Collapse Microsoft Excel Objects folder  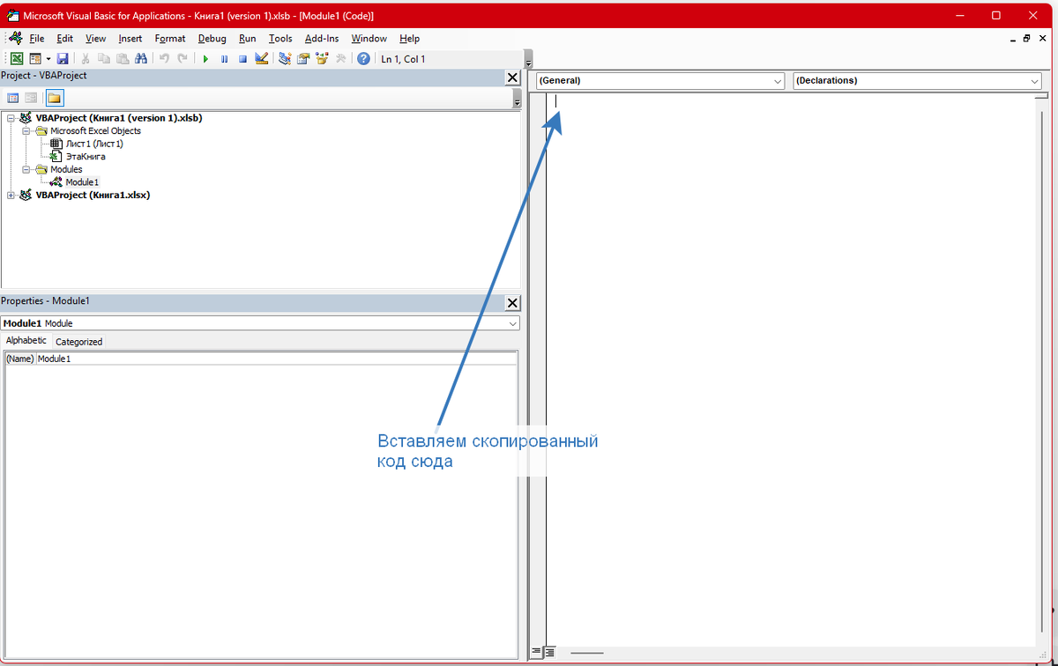point(26,131)
